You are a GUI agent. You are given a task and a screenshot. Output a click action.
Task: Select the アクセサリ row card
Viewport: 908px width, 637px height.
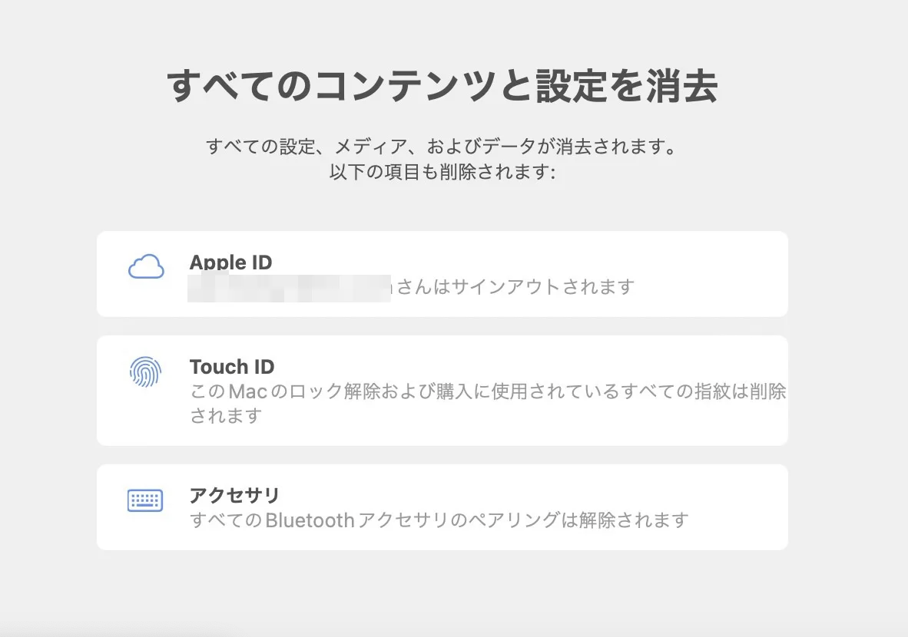442,507
